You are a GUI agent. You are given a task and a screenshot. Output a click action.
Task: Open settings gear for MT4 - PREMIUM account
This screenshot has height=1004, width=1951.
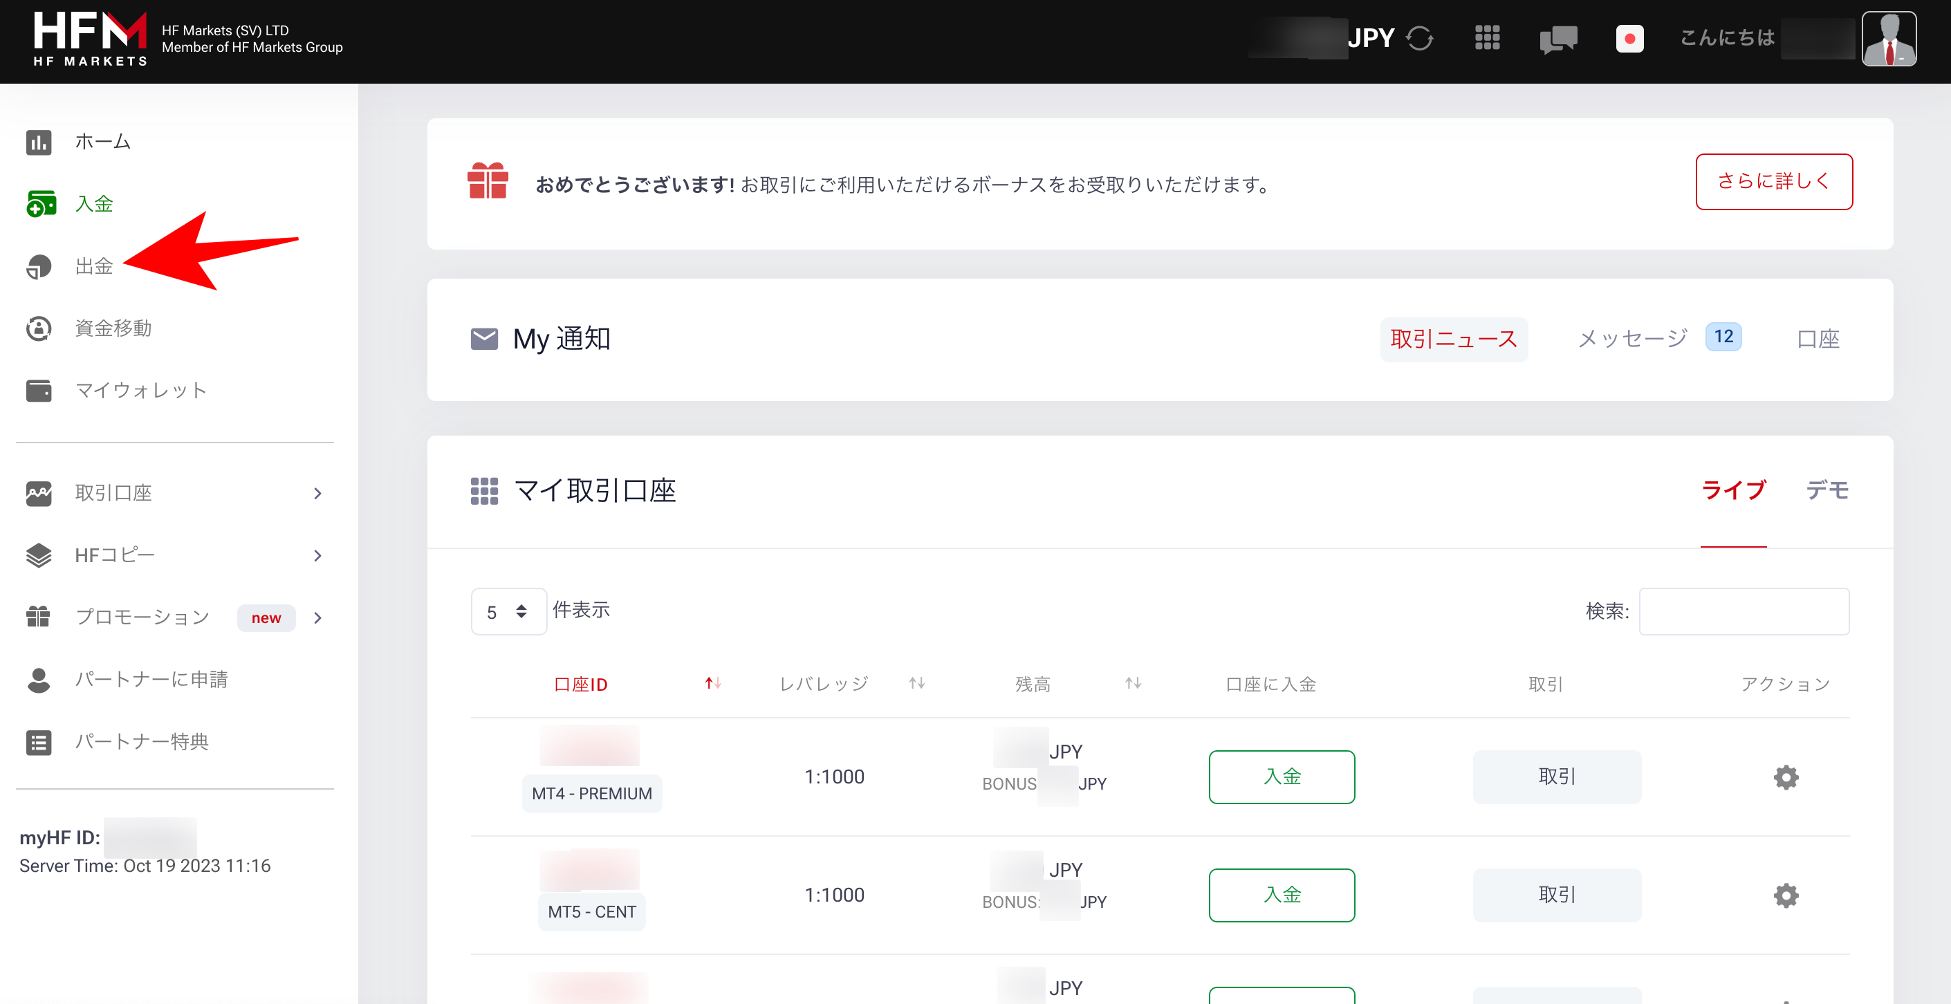point(1786,777)
